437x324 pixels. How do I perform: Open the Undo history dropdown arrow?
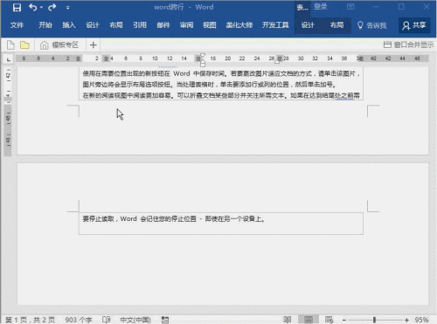pyautogui.click(x=41, y=8)
